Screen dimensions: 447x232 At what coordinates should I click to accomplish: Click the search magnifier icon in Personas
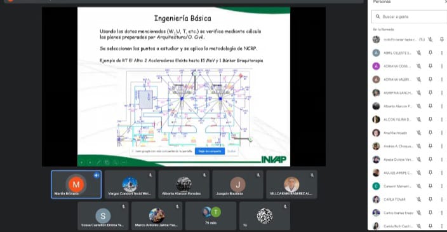click(x=378, y=17)
